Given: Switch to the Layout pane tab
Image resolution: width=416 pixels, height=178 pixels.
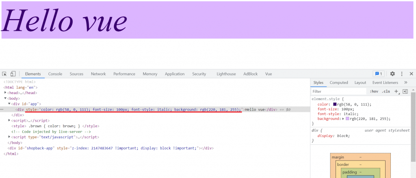Looking at the screenshot, I should tap(360, 83).
